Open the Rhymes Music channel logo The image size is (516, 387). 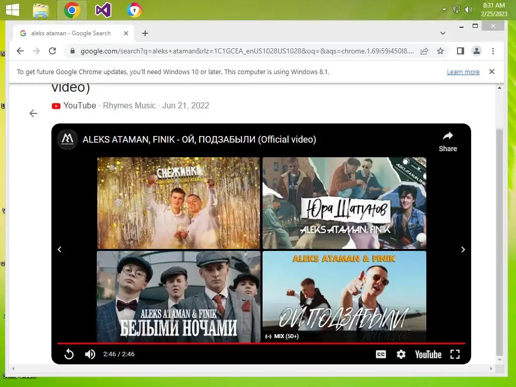[x=68, y=139]
